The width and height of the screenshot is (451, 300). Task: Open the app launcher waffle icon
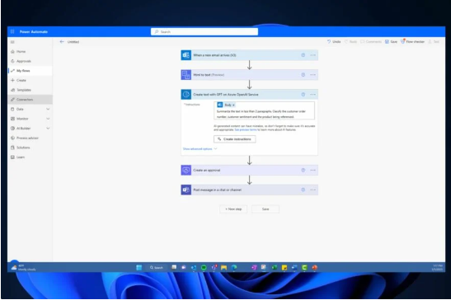(12, 31)
